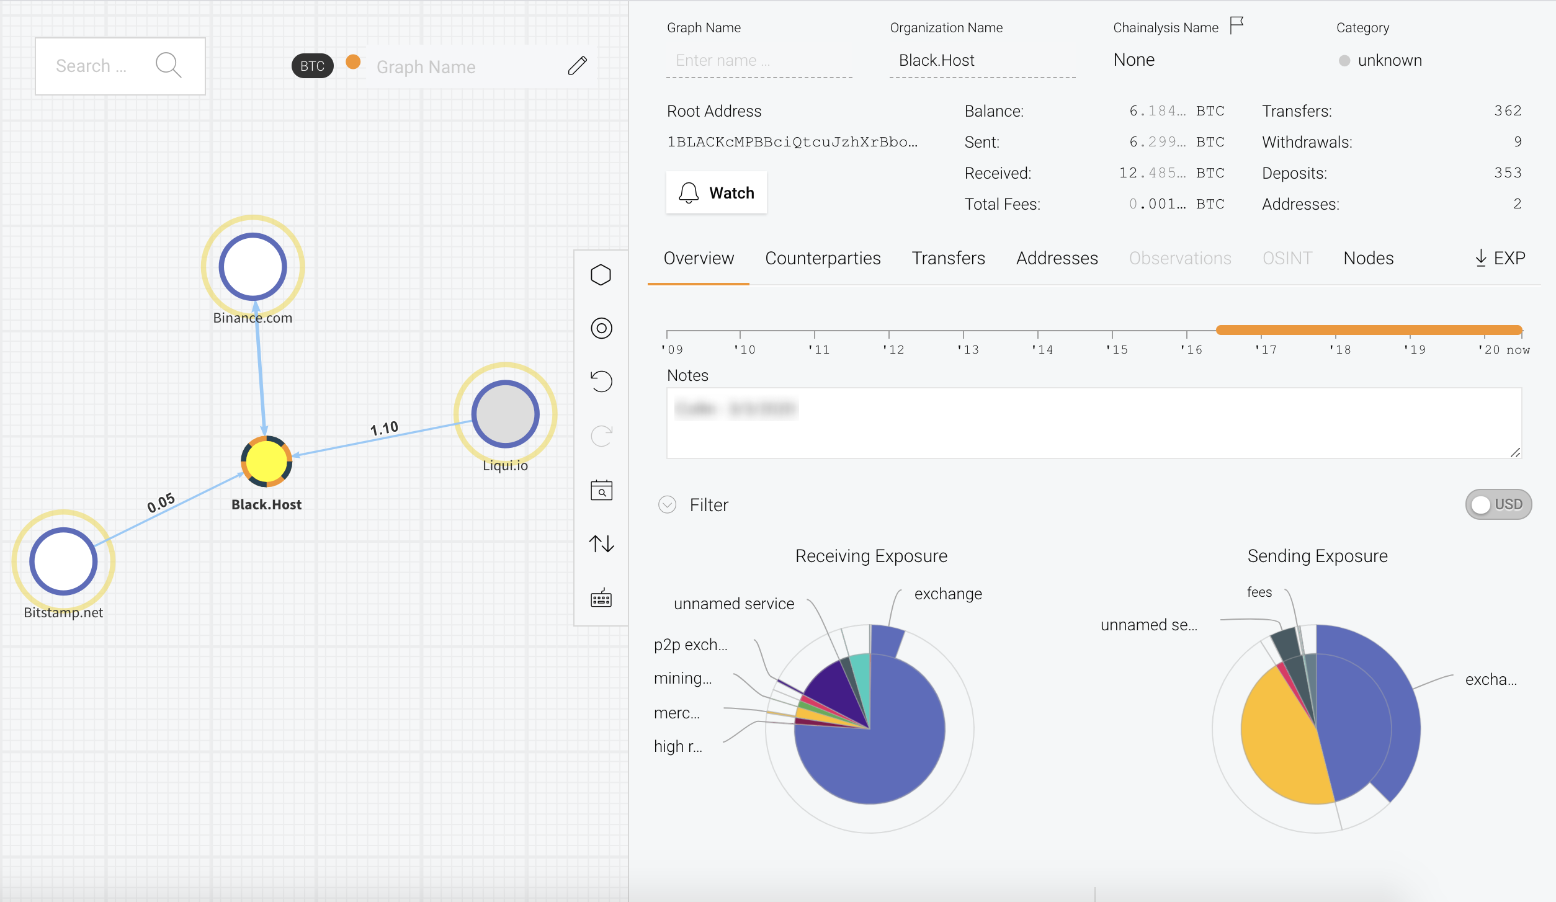Open the Counterparties tab

[822, 258]
